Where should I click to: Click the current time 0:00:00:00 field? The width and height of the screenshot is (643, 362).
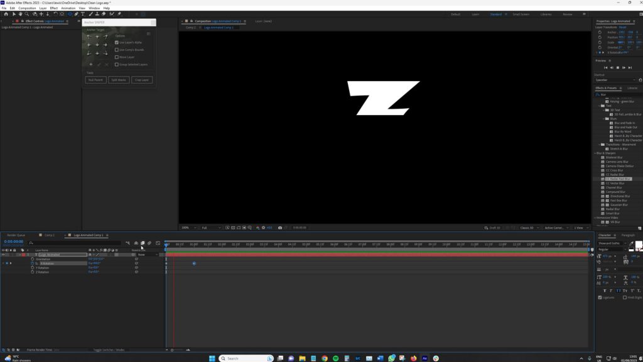tap(14, 242)
